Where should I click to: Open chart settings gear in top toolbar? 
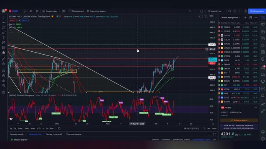[x=235, y=11]
